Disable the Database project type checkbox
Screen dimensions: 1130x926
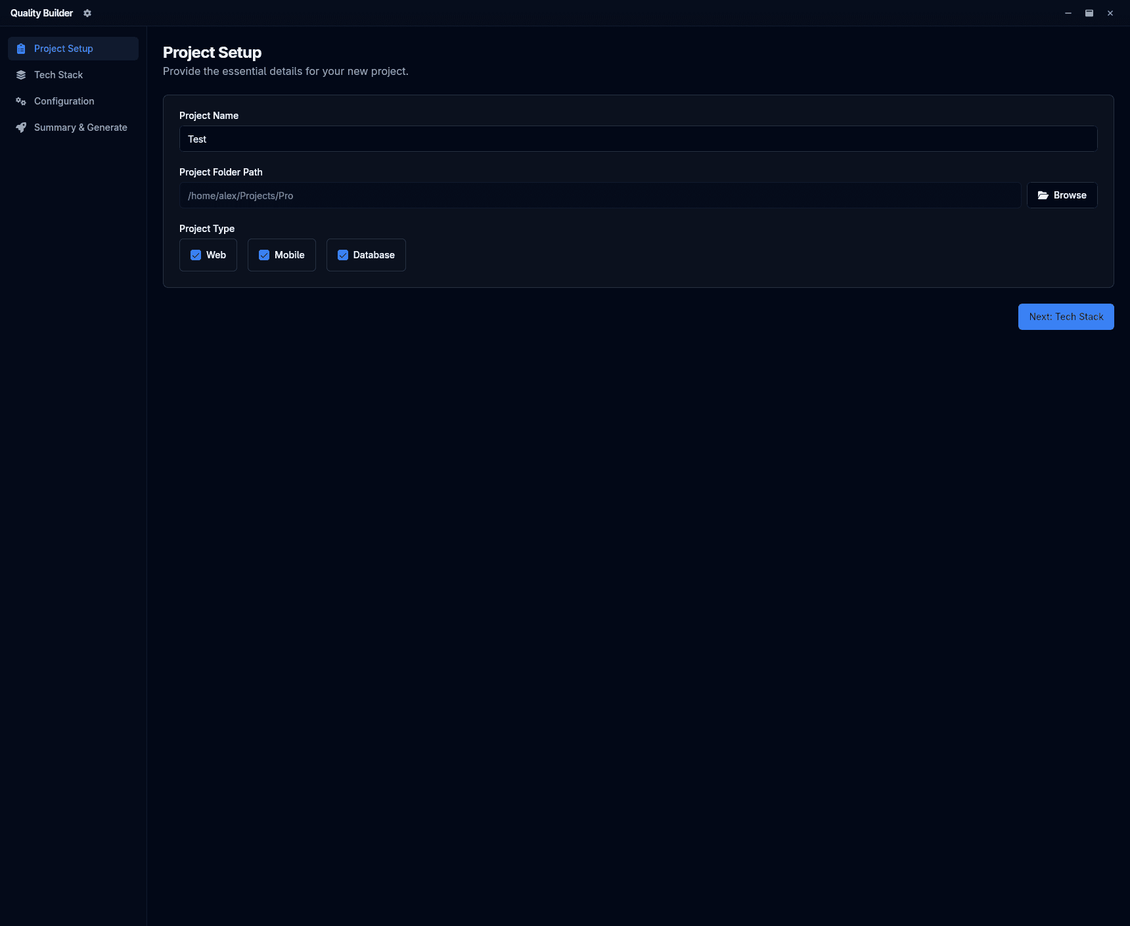pyautogui.click(x=343, y=255)
